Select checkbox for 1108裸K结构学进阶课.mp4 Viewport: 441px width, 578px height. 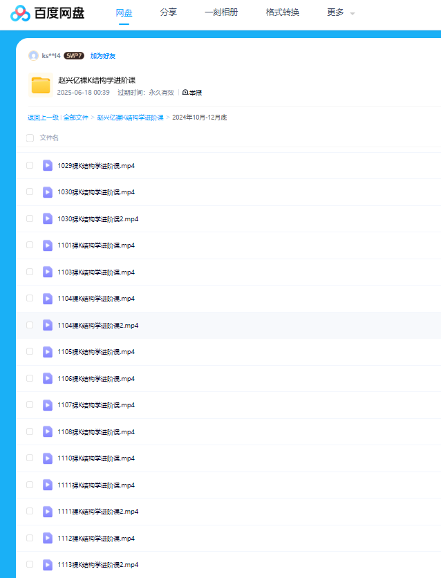(x=30, y=431)
